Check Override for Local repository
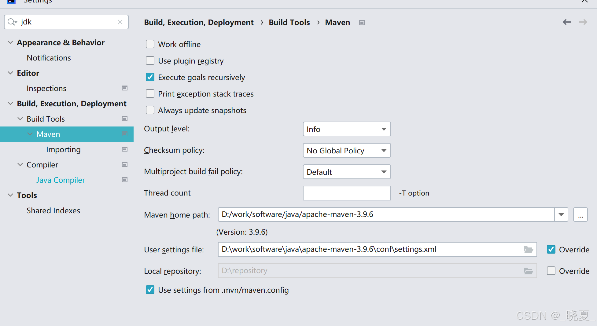This screenshot has height=326, width=597. click(x=551, y=271)
